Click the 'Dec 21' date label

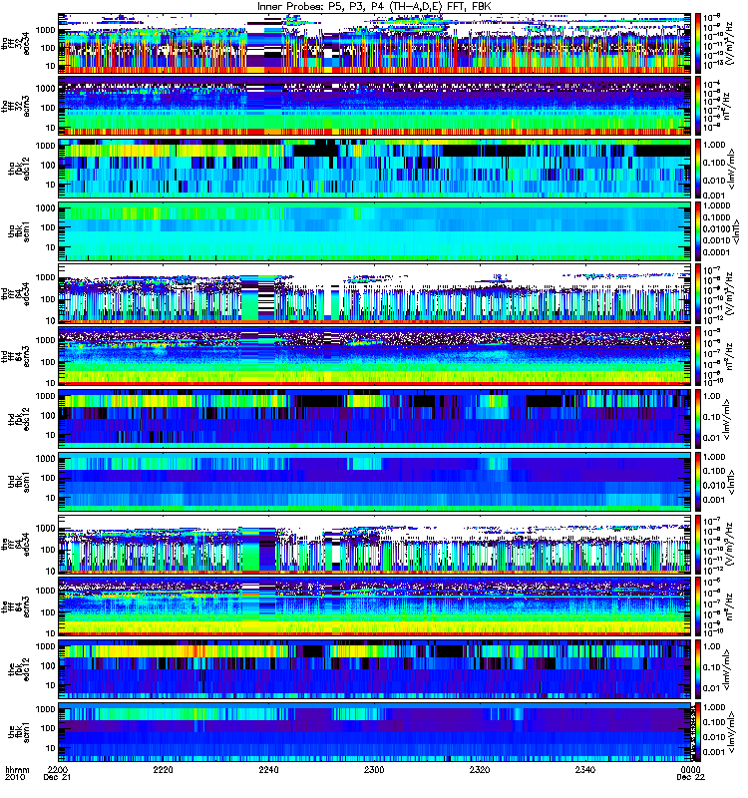click(x=57, y=777)
